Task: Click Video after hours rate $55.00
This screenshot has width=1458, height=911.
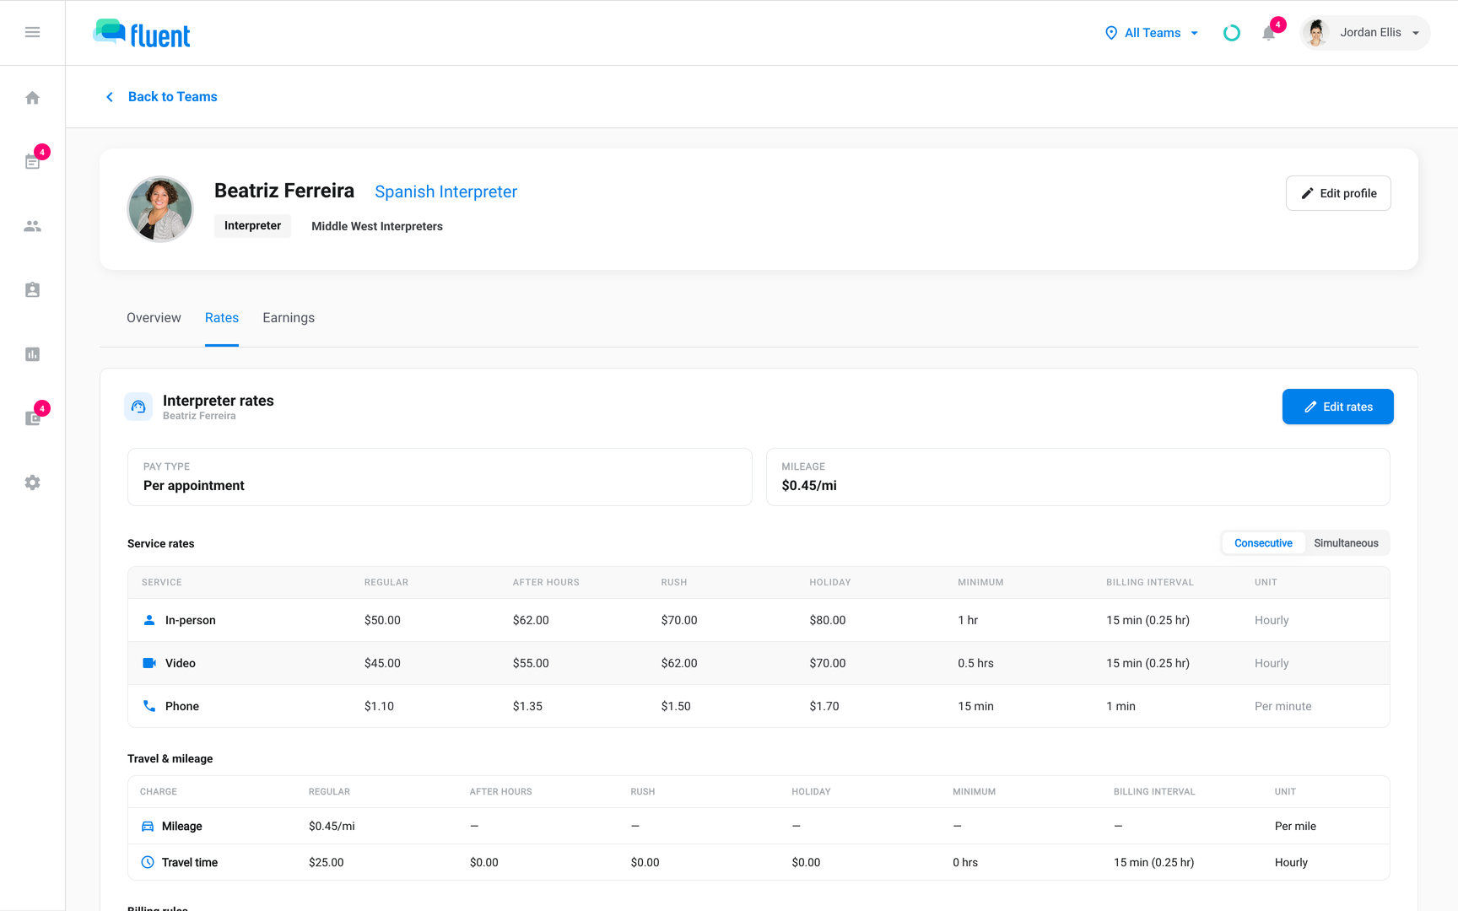Action: click(x=531, y=663)
